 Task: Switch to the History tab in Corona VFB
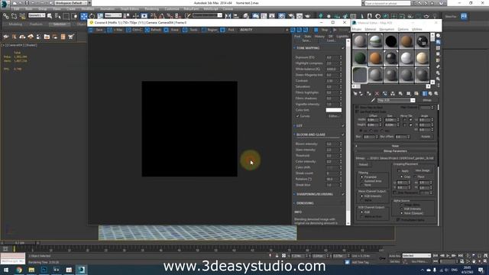(x=319, y=37)
